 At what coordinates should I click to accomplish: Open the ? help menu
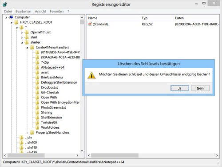pos(68,11)
